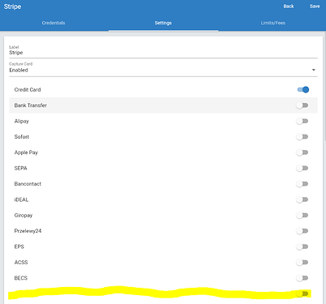Click the Giropay label text
326x304 pixels.
click(x=24, y=216)
